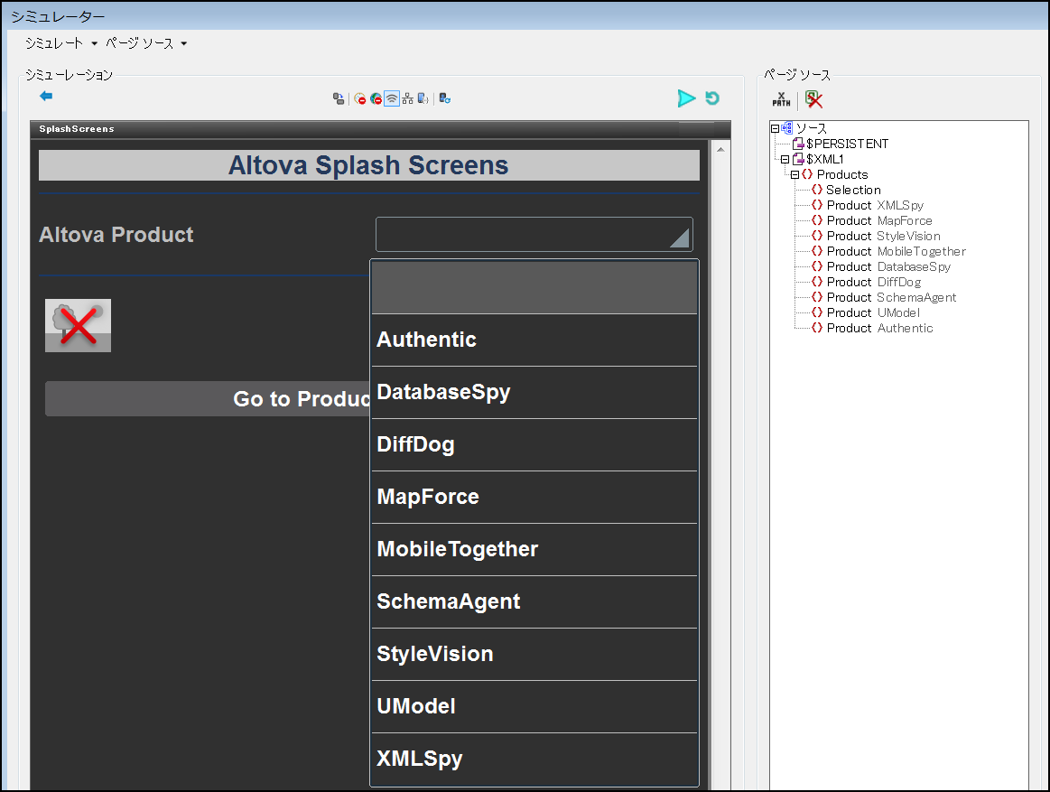The image size is (1050, 792).
Task: Click the red X delete icon in page source
Action: pos(813,100)
